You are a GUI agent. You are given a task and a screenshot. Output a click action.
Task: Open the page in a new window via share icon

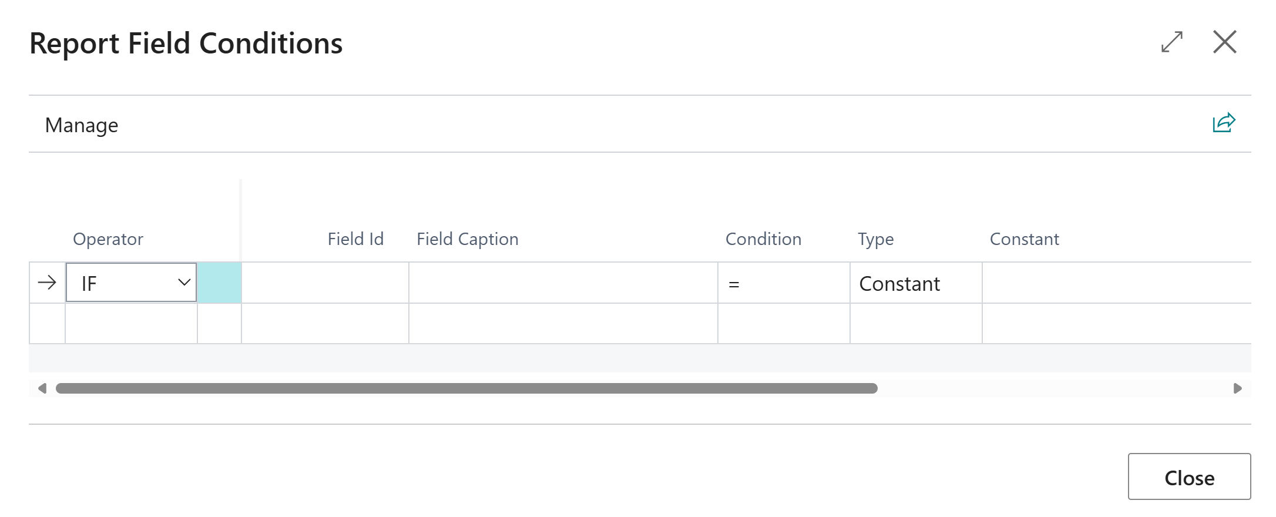(1223, 123)
